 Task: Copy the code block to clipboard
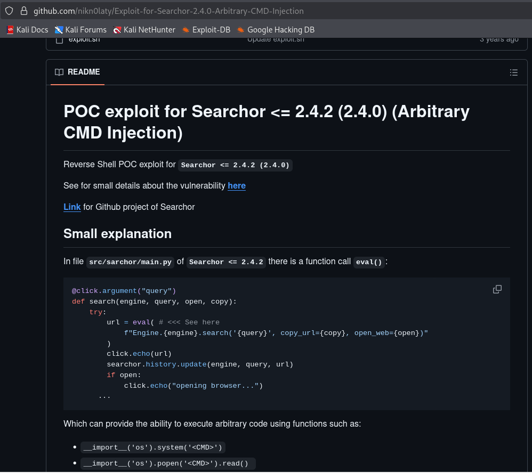coord(497,289)
